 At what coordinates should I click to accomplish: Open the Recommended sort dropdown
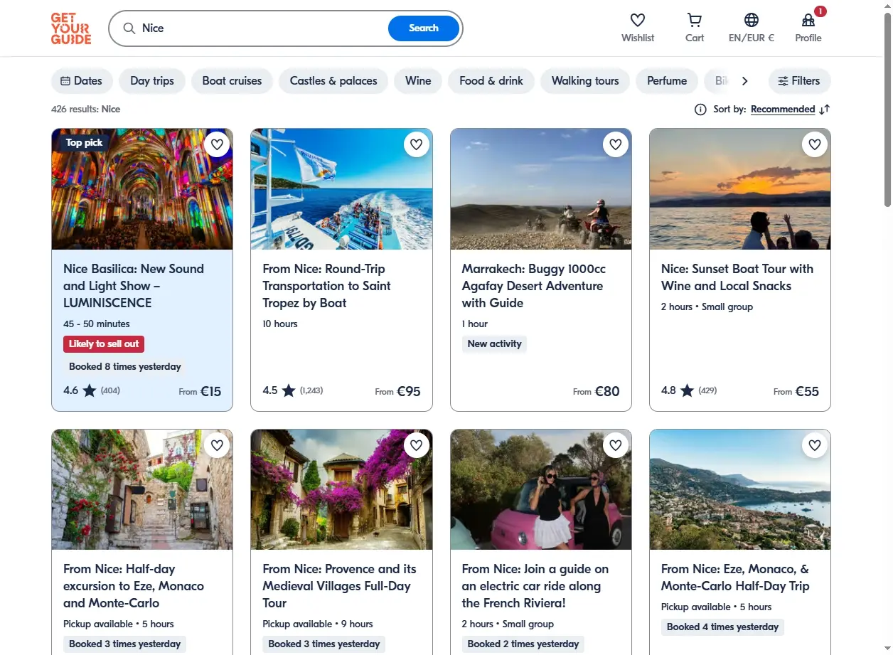783,110
